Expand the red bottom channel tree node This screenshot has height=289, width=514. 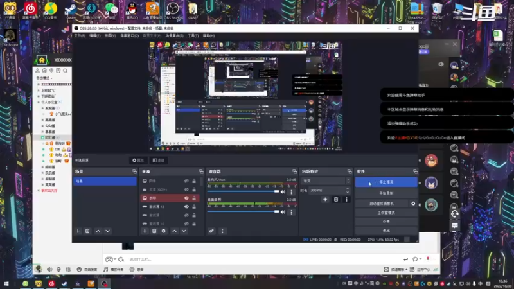tap(39, 190)
